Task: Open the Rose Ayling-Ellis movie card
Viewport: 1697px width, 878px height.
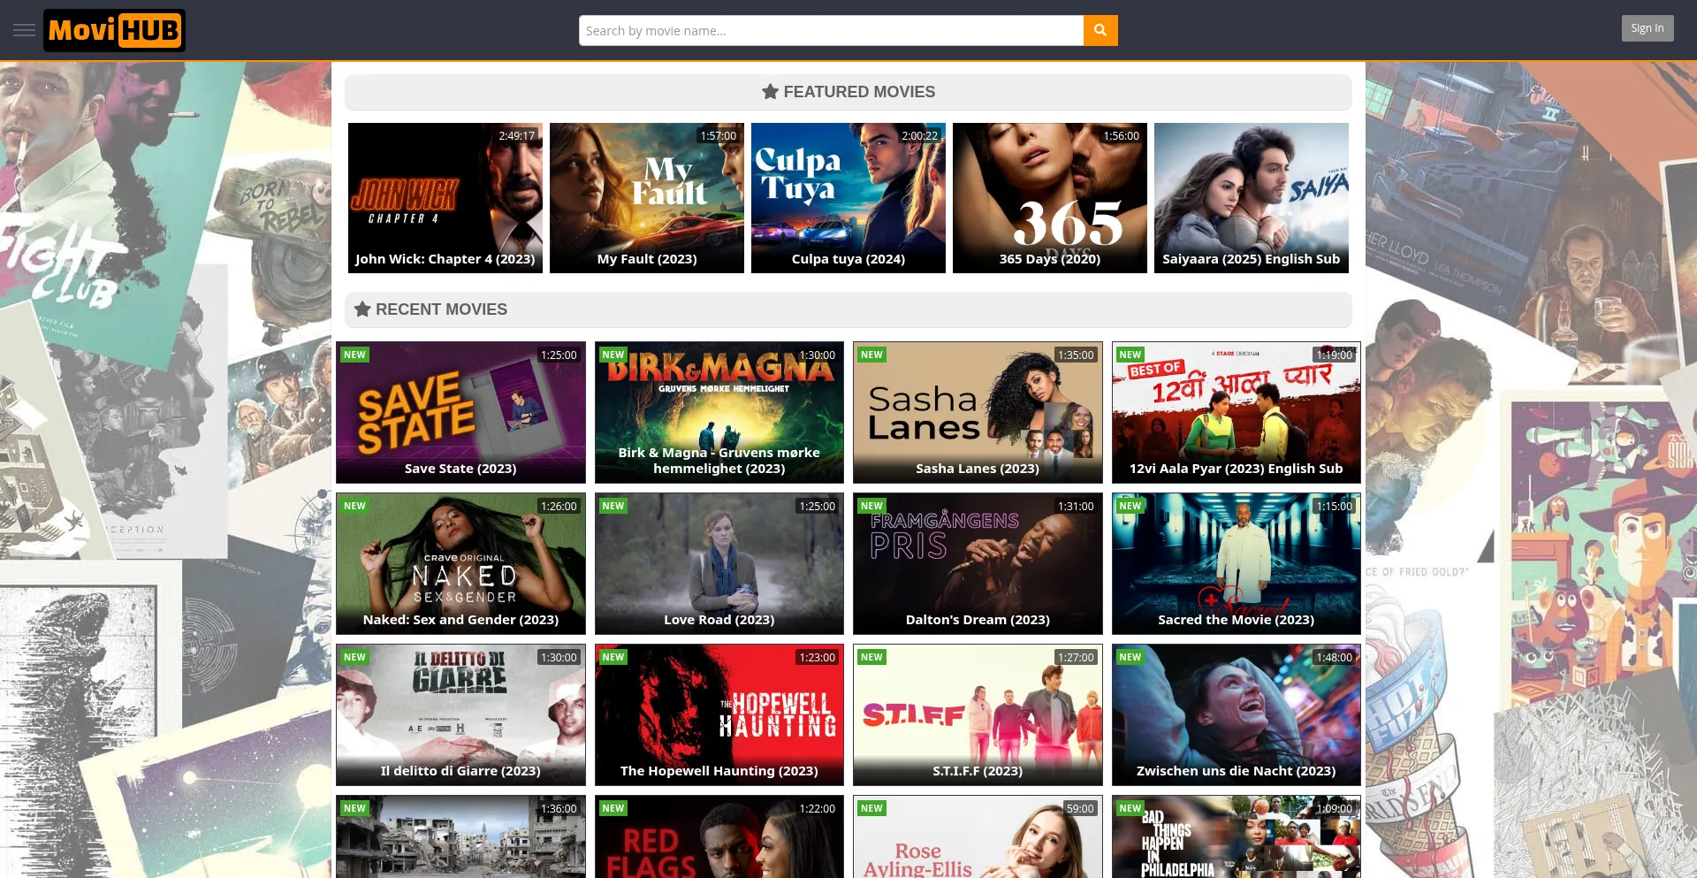Action: (978, 836)
